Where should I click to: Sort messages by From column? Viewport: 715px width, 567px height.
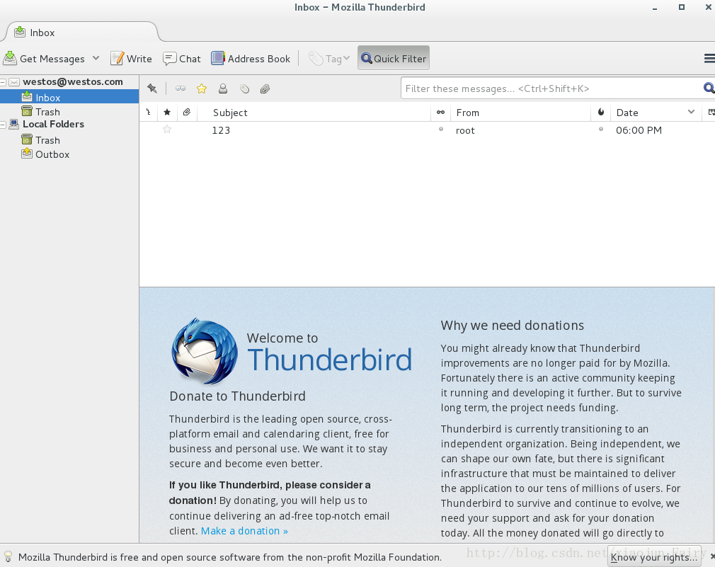point(520,112)
